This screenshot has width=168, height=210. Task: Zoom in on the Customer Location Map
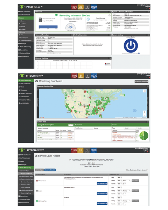pos(145,112)
